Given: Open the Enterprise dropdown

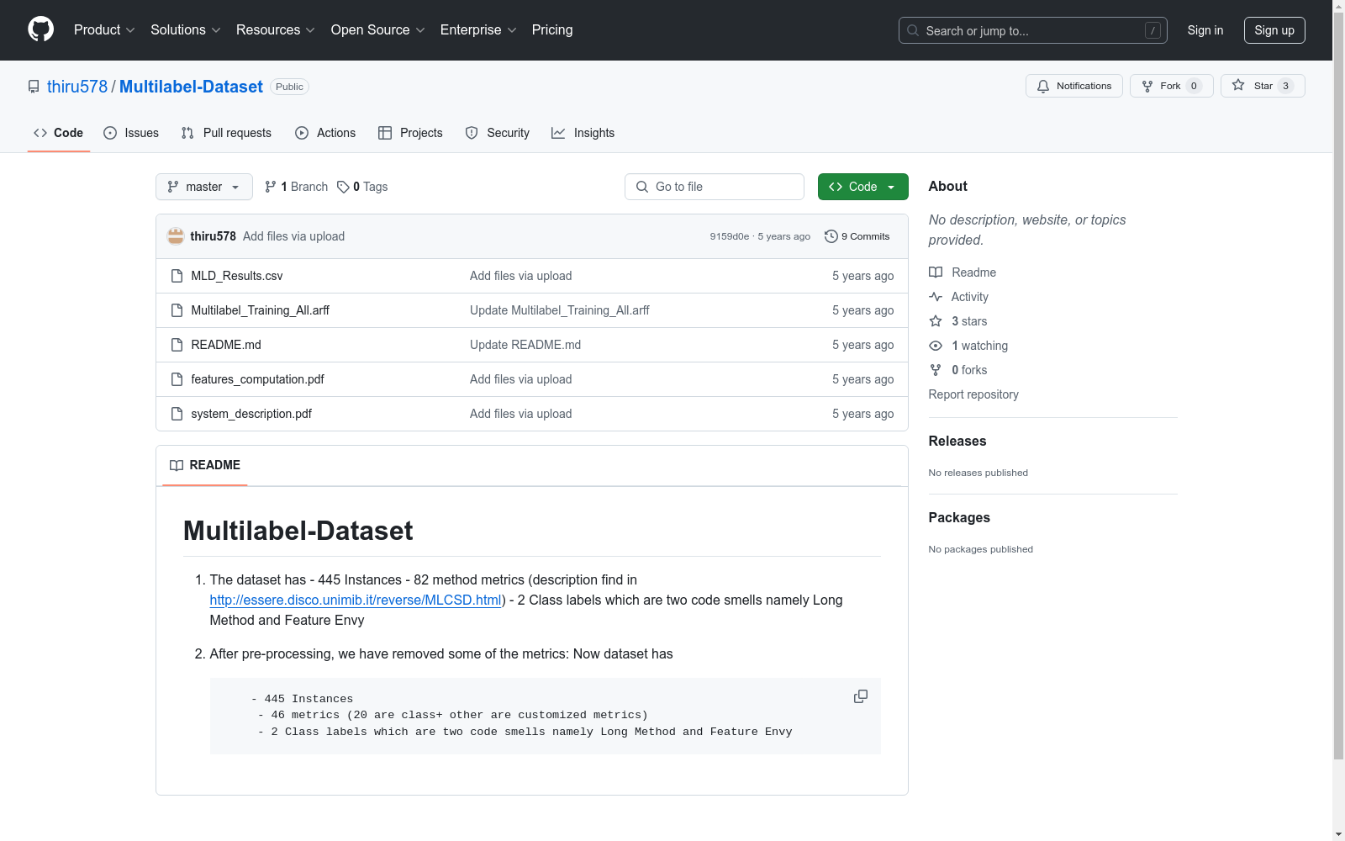Looking at the screenshot, I should [478, 30].
